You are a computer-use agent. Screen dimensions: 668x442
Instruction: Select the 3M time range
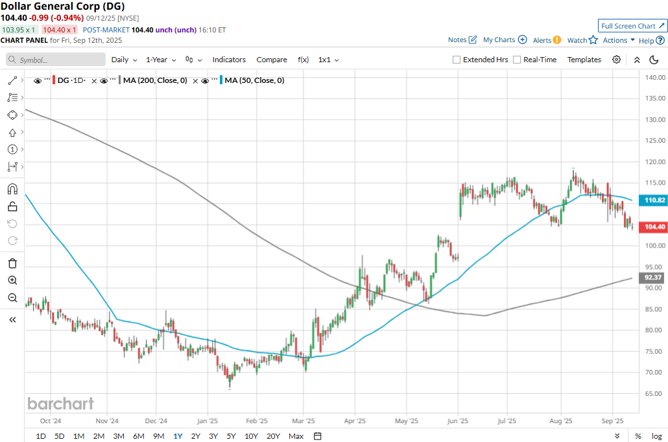pos(119,436)
